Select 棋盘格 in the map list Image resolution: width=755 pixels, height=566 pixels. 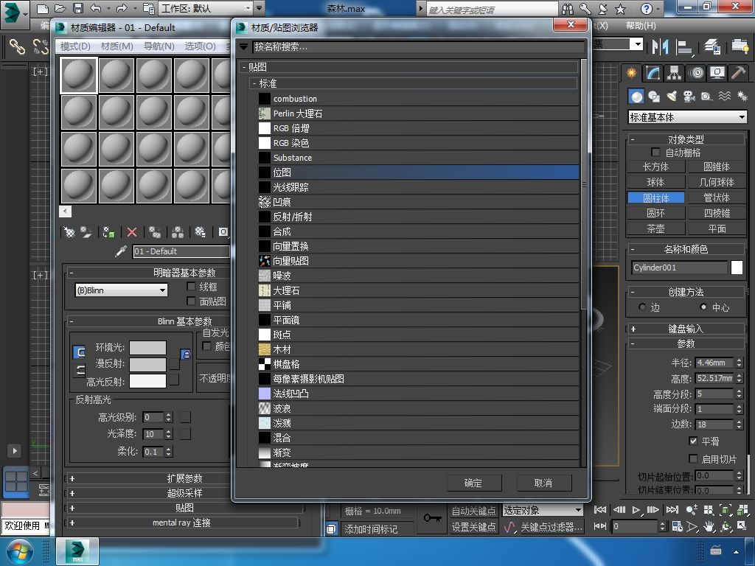[x=419, y=364]
